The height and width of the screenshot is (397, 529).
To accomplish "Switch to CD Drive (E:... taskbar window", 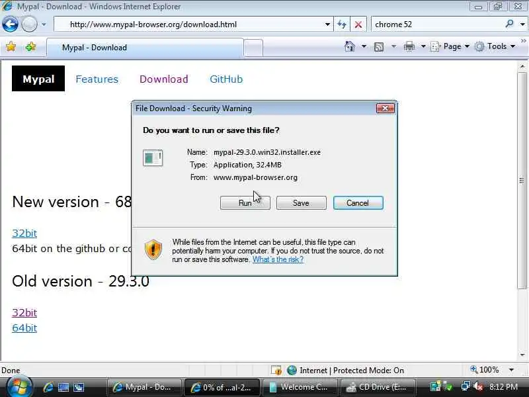I will [378, 387].
